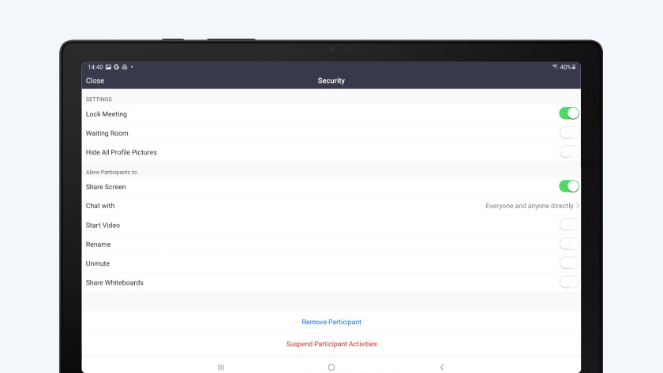The height and width of the screenshot is (373, 663).
Task: Enable the Rename permission toggle
Action: [x=569, y=244]
